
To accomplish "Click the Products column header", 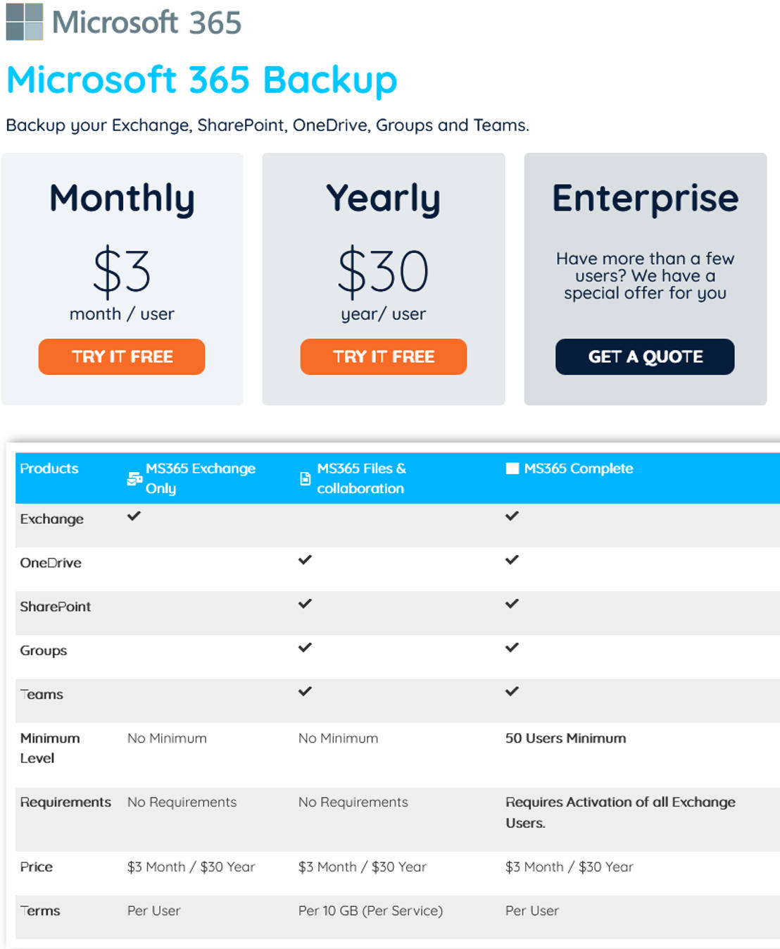I will point(49,468).
